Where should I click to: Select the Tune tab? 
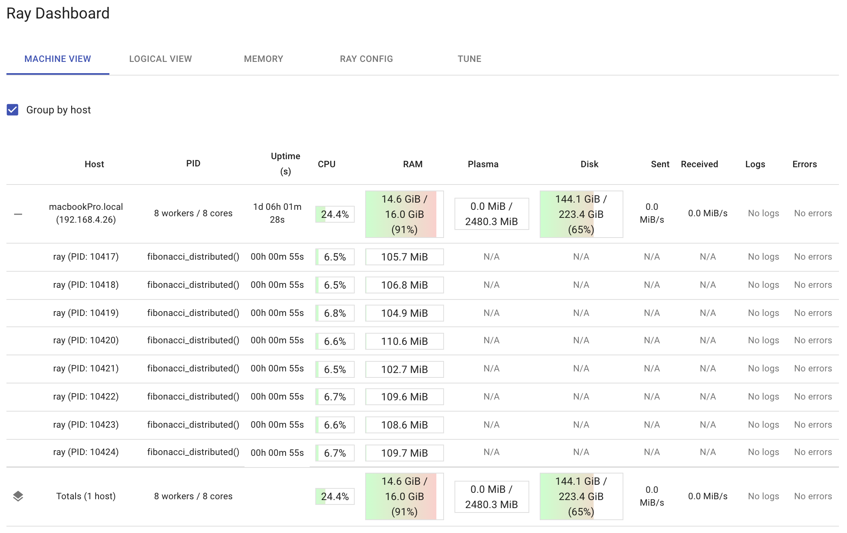[x=469, y=59]
